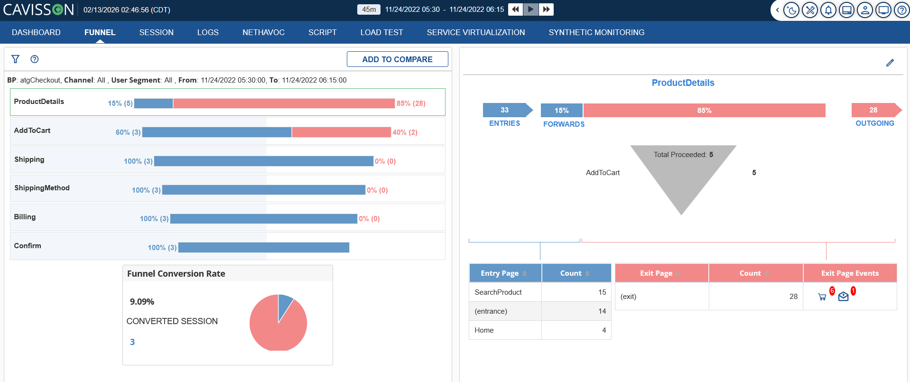
Task: Toggle dark mode moon icon
Action: click(x=791, y=10)
